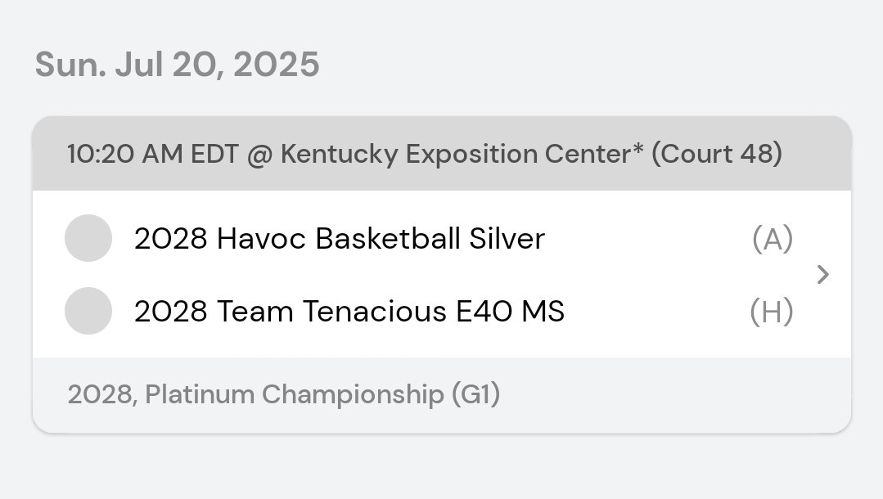The height and width of the screenshot is (499, 883).
Task: Open game details with the right chevron
Action: pos(823,275)
